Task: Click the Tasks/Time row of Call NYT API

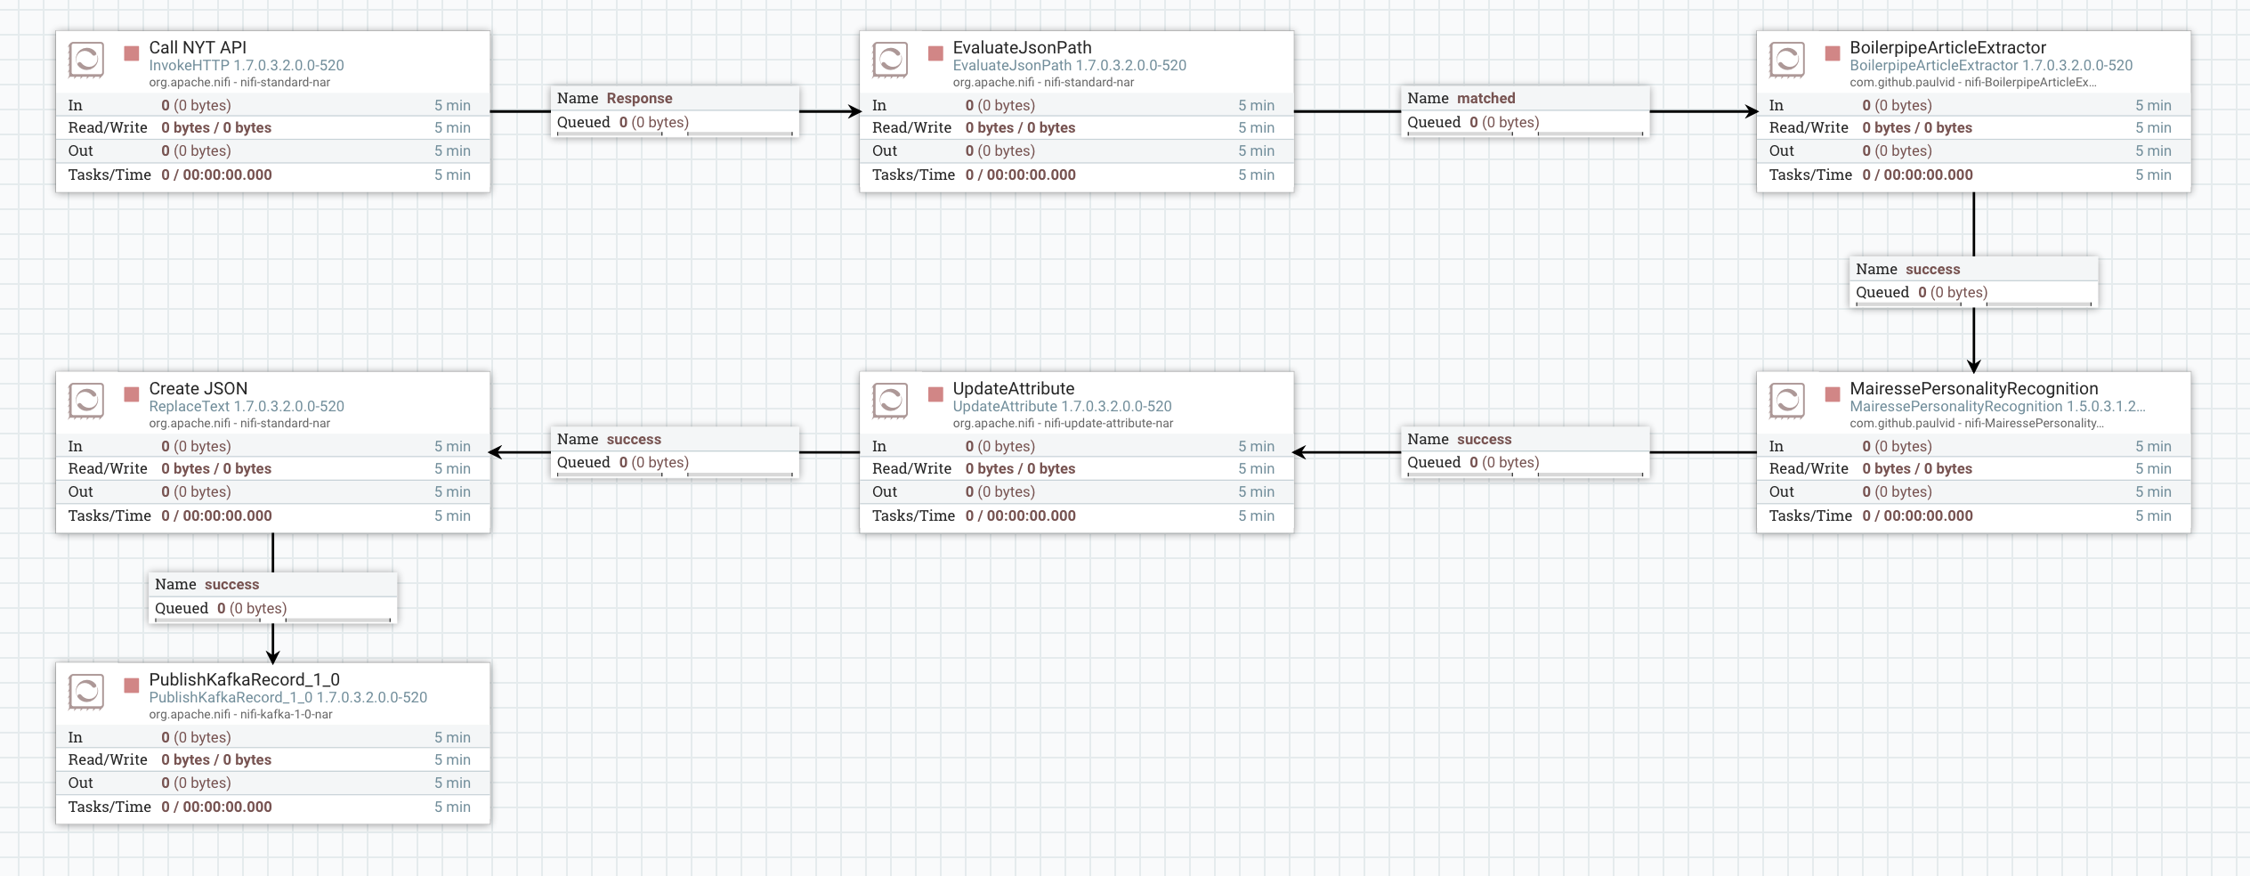Action: click(x=272, y=174)
